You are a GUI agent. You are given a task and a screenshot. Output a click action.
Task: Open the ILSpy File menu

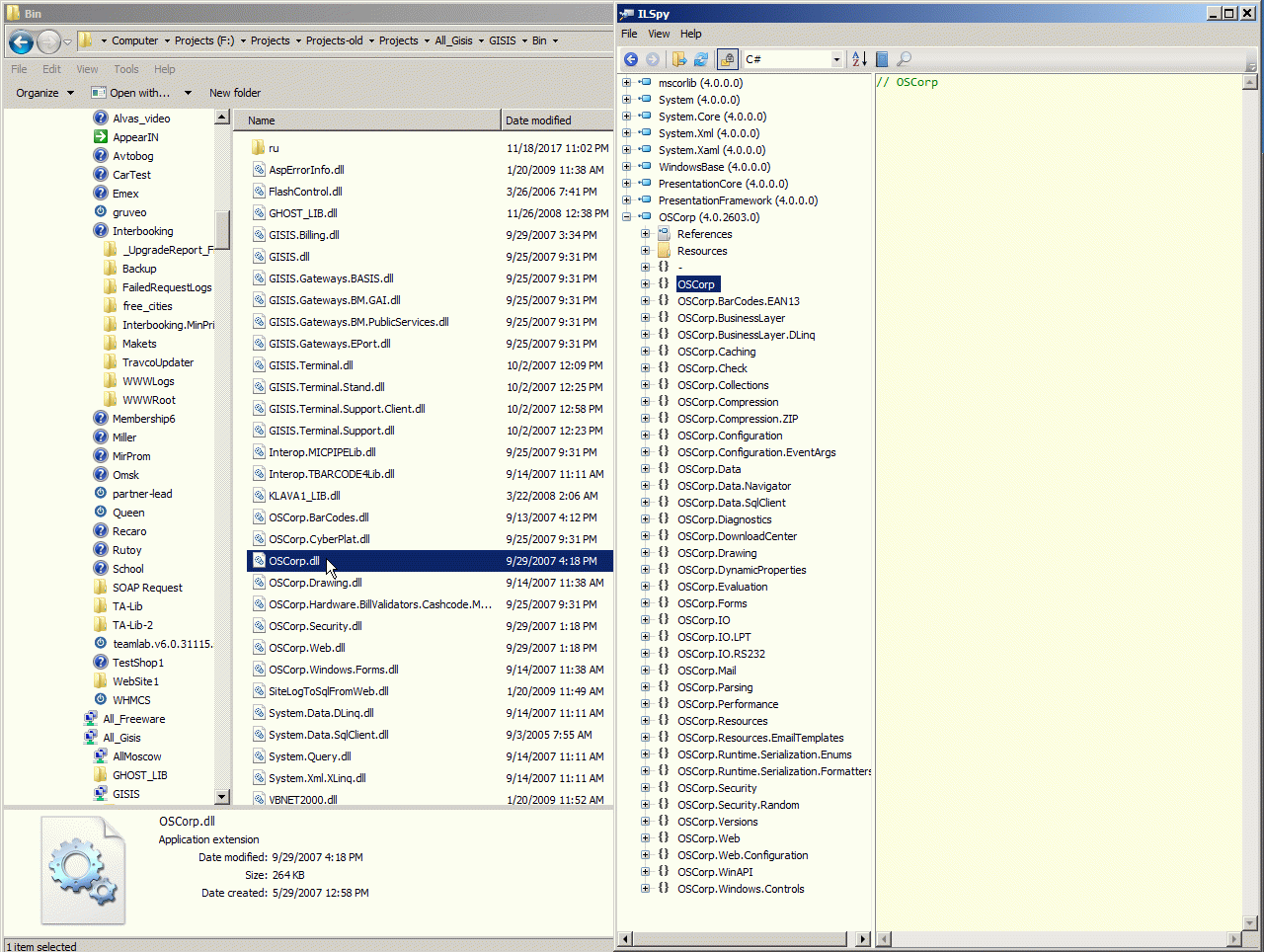click(629, 34)
